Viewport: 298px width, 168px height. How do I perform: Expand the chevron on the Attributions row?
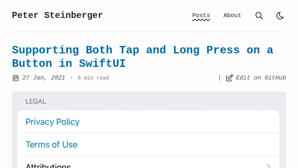pyautogui.click(x=269, y=166)
